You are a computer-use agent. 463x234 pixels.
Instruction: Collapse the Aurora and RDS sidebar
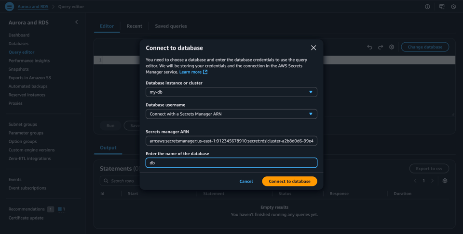tap(76, 22)
